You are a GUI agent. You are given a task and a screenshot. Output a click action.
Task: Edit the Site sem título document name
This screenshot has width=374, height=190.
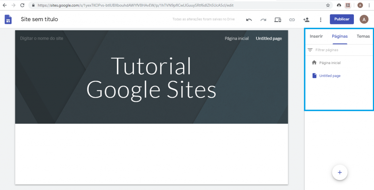click(39, 19)
